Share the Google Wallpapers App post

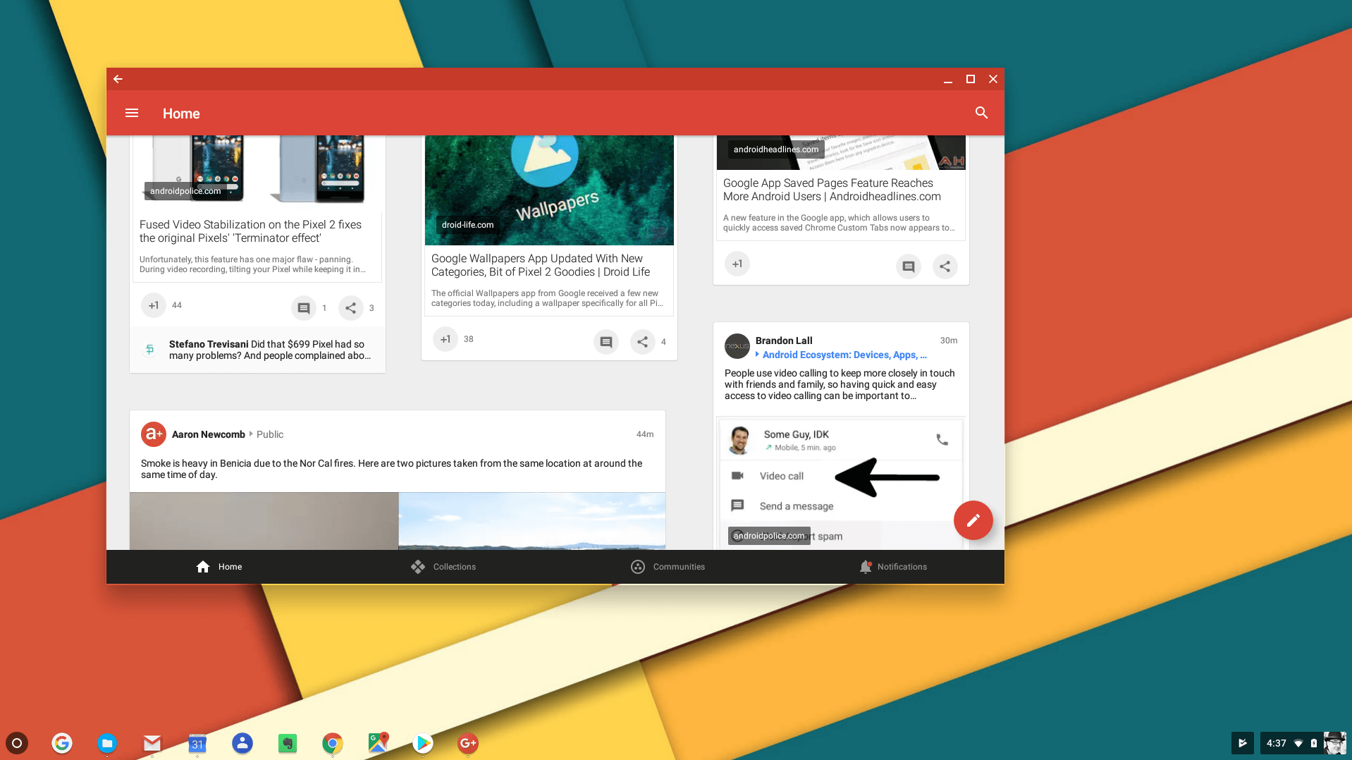643,342
